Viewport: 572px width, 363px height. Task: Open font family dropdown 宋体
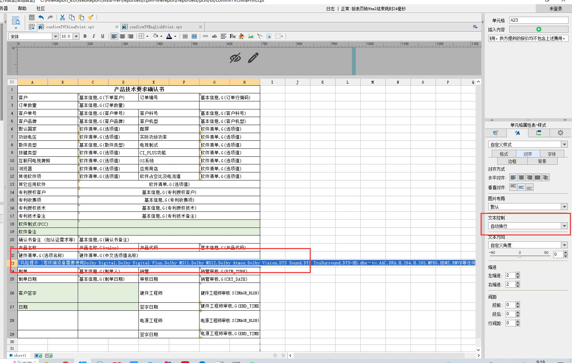point(55,36)
